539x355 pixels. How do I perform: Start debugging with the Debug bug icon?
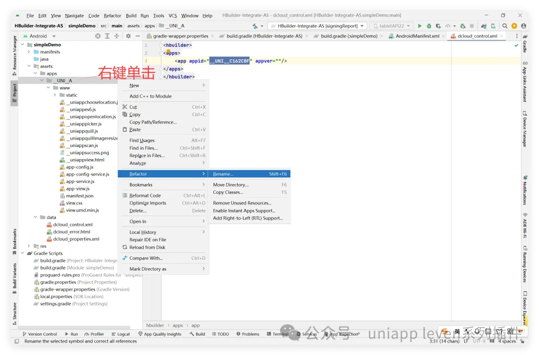tap(429, 26)
